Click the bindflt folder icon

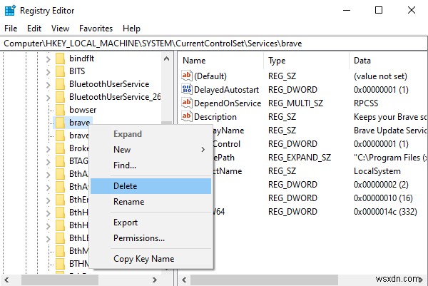[60, 58]
